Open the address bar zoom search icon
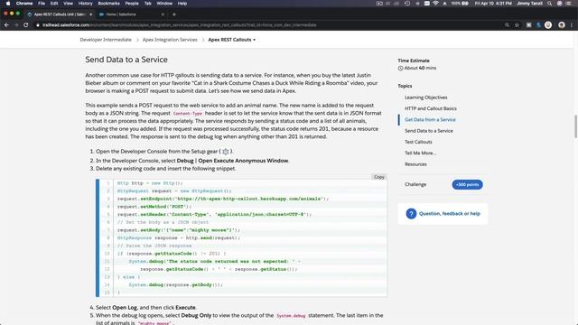 pyautogui.click(x=507, y=25)
